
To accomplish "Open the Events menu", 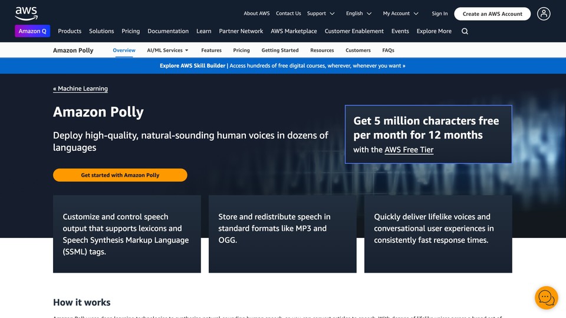I will (x=400, y=31).
